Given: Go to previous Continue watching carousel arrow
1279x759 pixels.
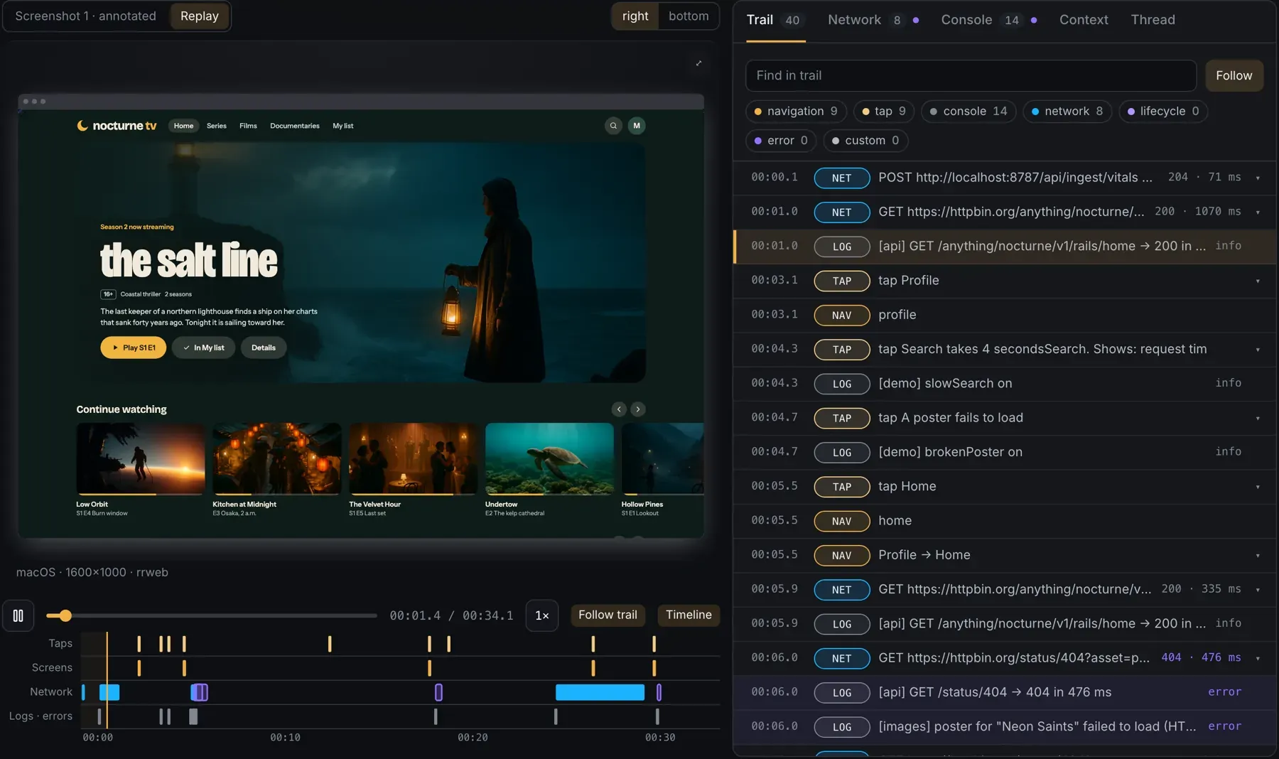Looking at the screenshot, I should click(x=619, y=409).
